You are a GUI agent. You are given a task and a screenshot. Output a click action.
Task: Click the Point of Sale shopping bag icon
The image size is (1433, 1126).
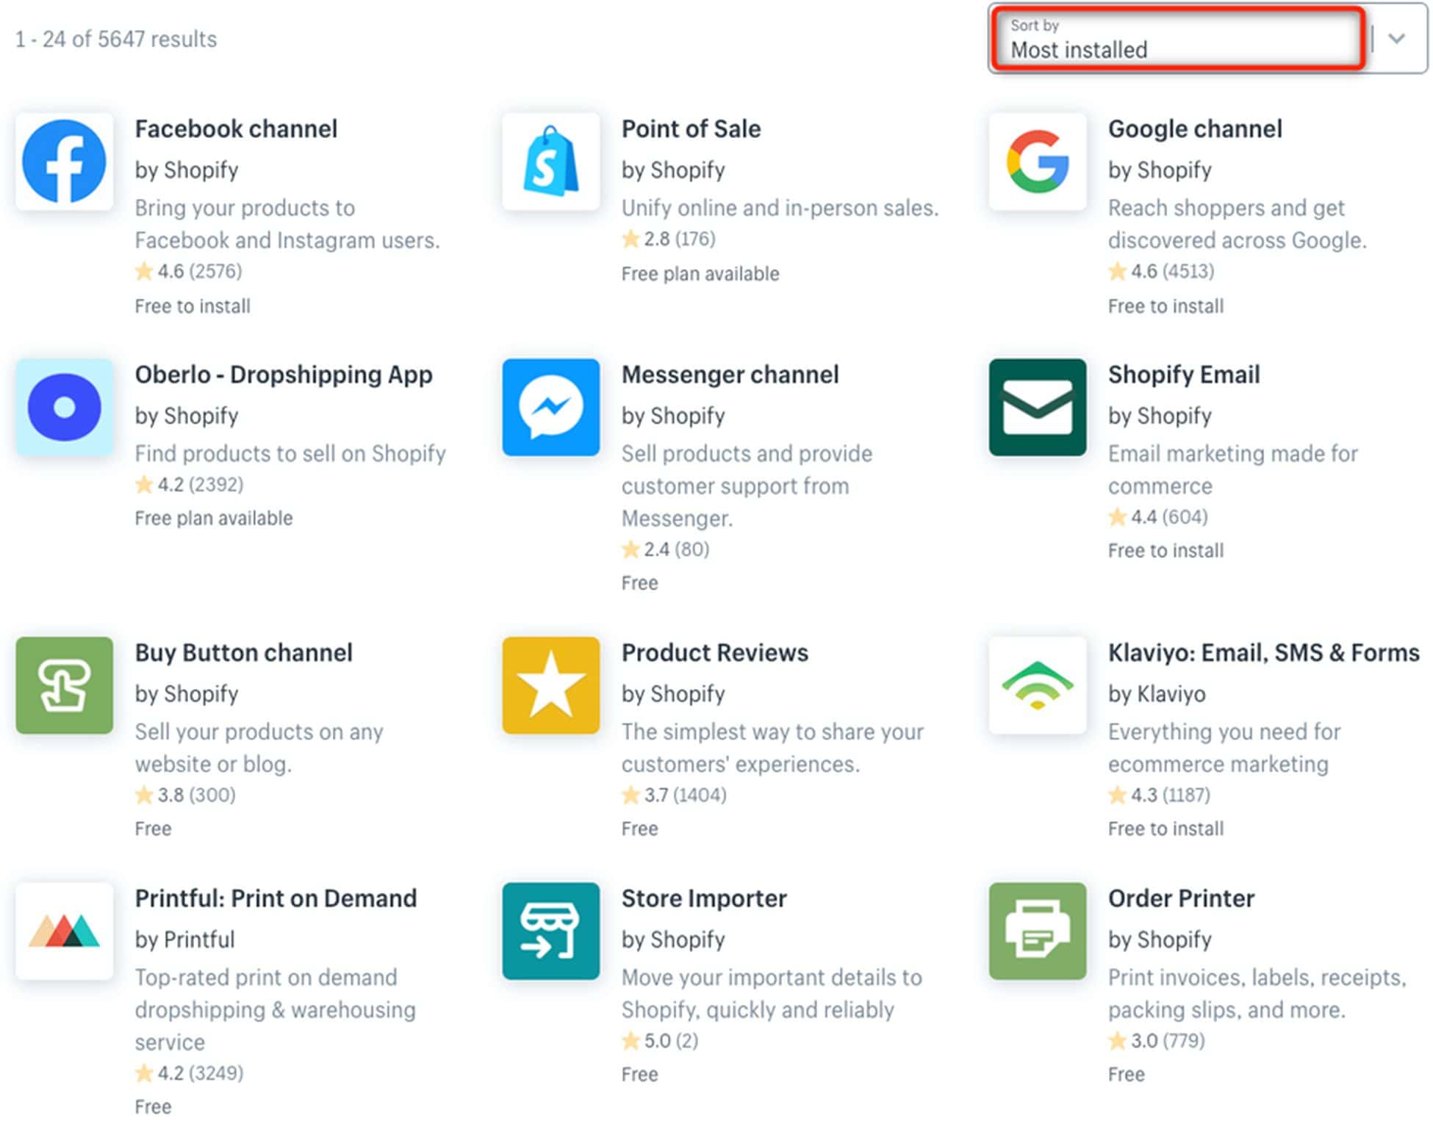(x=551, y=162)
